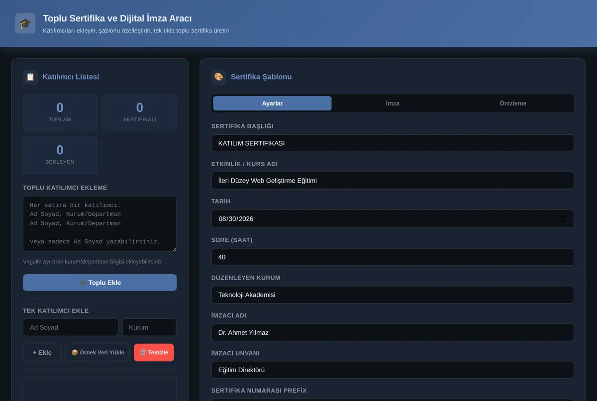Edit the Düzenleyen Kurum field
The width and height of the screenshot is (597, 401).
click(393, 295)
